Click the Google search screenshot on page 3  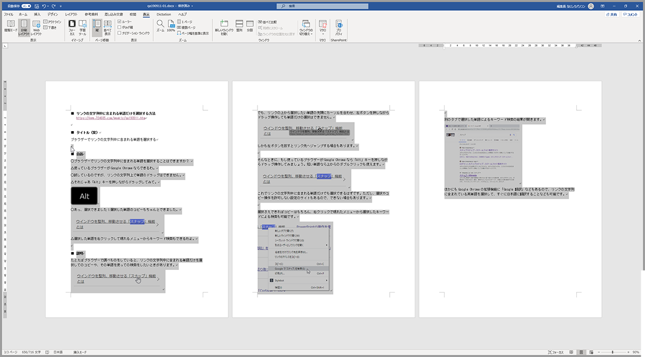[x=483, y=154]
